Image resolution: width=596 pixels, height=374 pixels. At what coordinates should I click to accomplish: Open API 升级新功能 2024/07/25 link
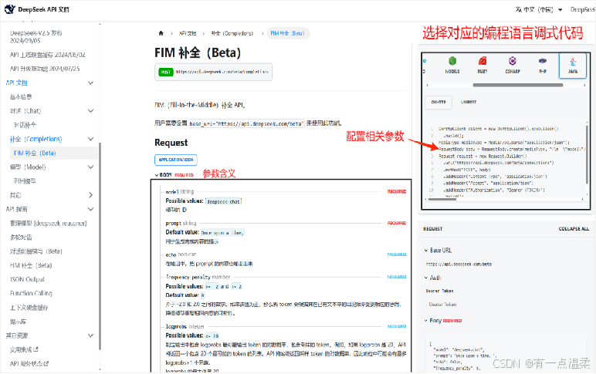(45, 69)
